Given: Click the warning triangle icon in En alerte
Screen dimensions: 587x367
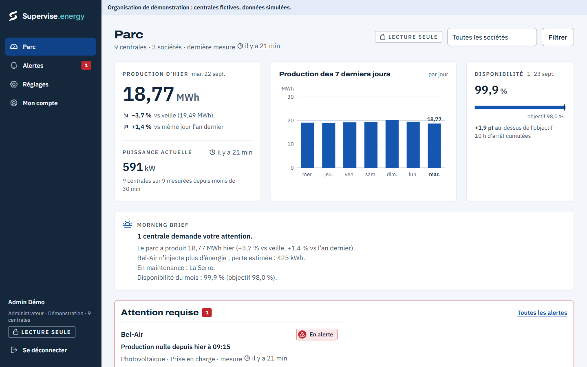Looking at the screenshot, I should click(x=302, y=334).
